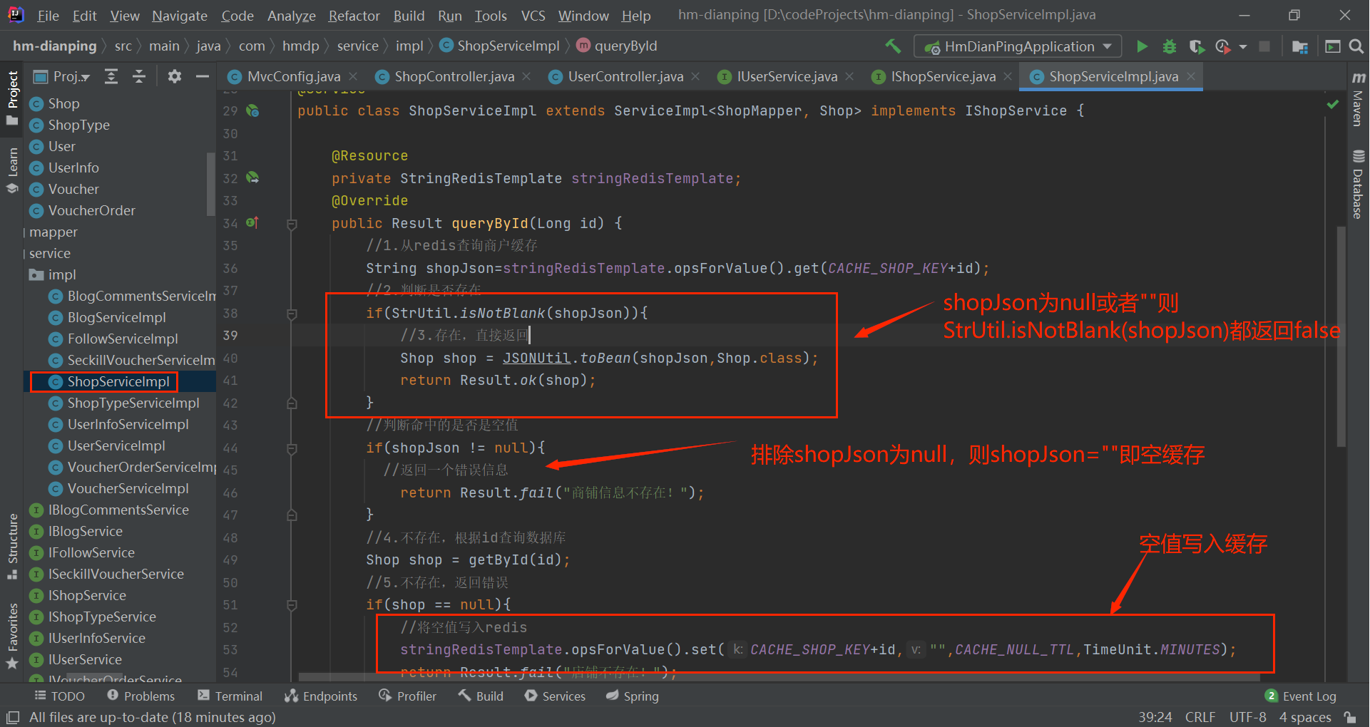
Task: Click the editor vertical scrollbar thumb
Action: (x=1341, y=335)
